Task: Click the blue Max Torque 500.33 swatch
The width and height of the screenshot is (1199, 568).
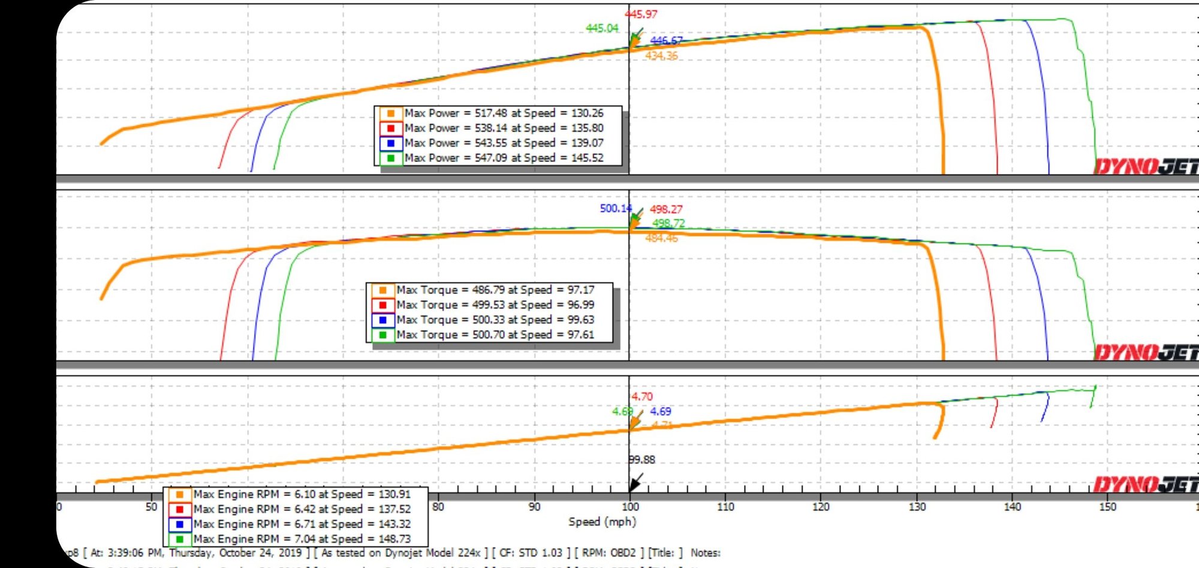Action: click(x=382, y=320)
